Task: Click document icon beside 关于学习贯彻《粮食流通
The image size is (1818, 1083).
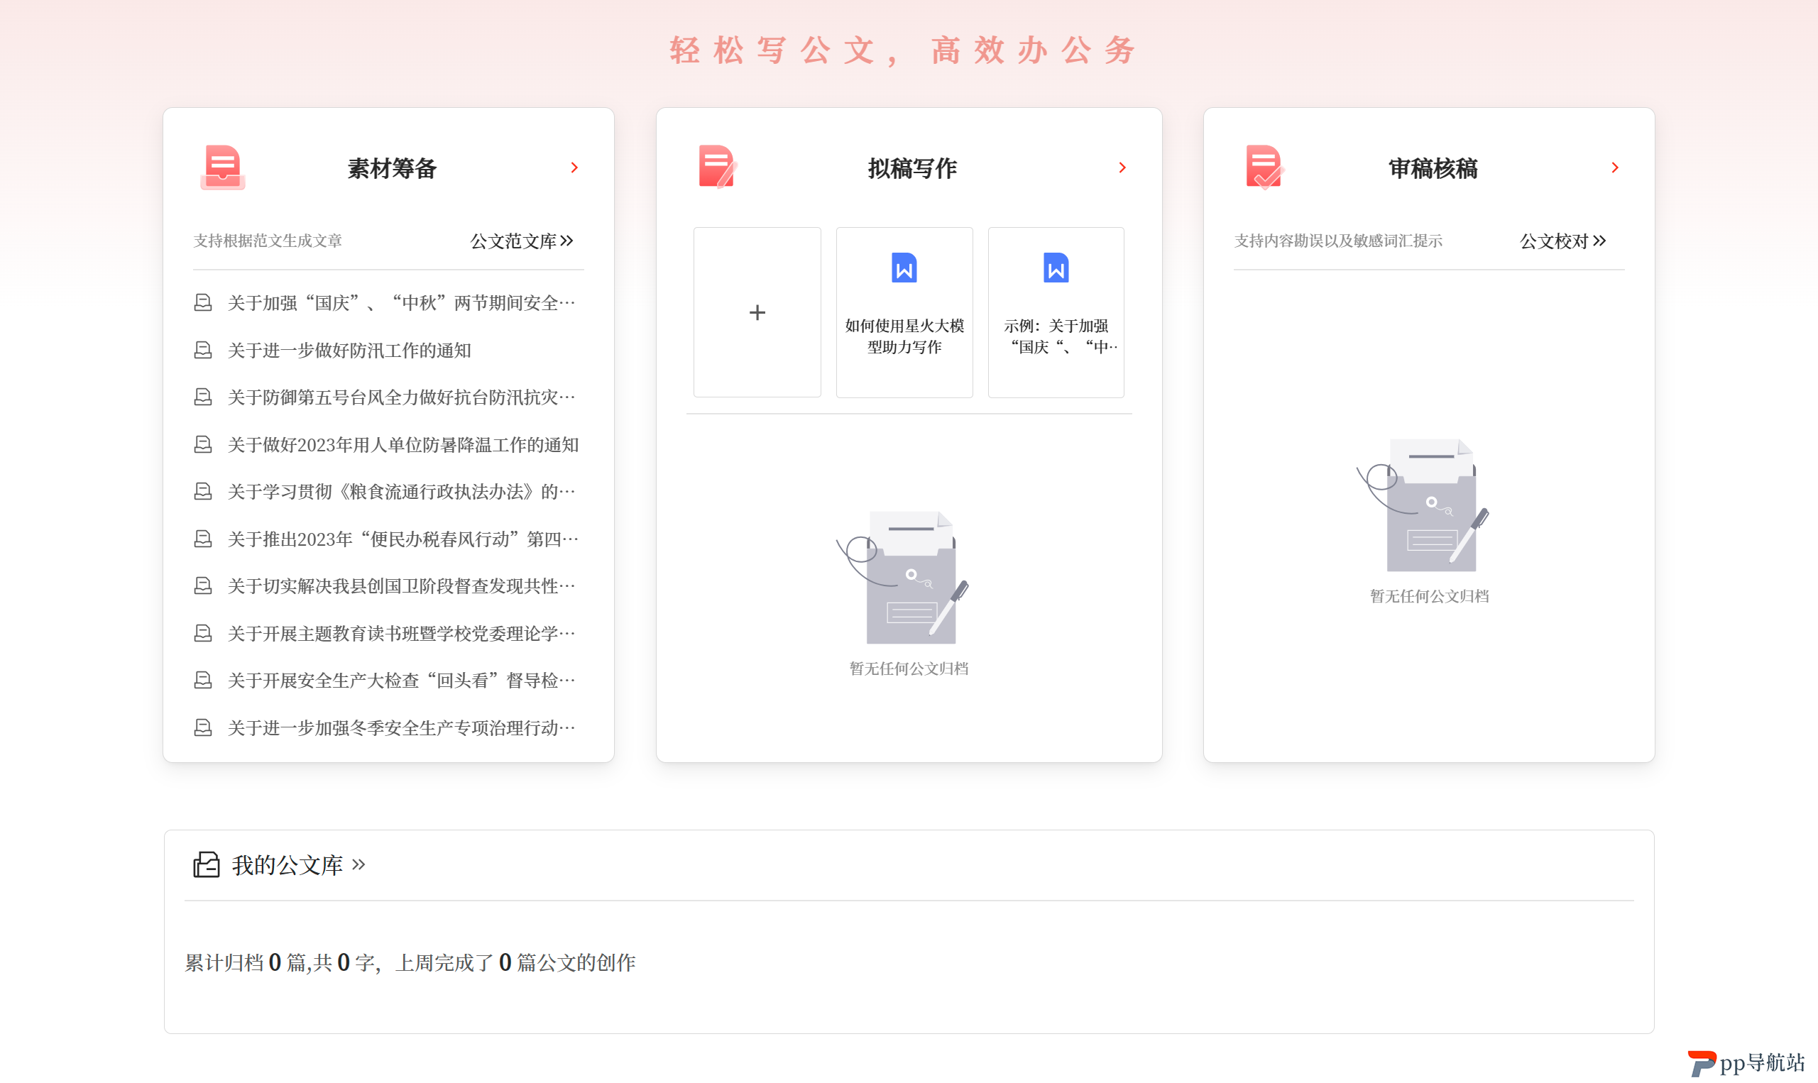Action: pos(203,492)
